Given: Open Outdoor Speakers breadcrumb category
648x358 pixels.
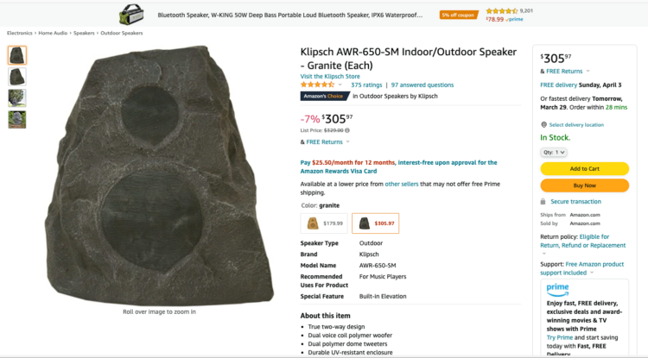Looking at the screenshot, I should (x=121, y=33).
